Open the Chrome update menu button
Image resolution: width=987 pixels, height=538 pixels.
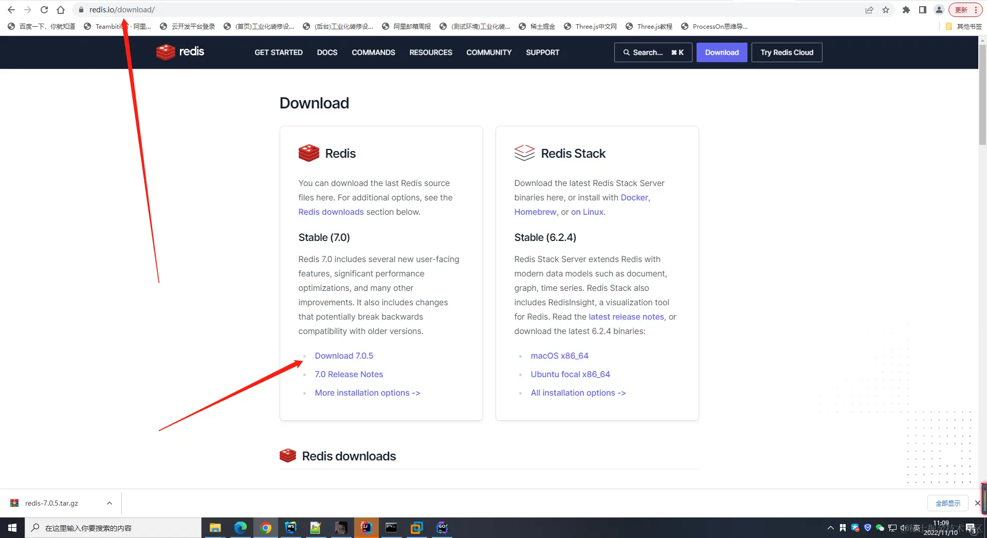965,10
